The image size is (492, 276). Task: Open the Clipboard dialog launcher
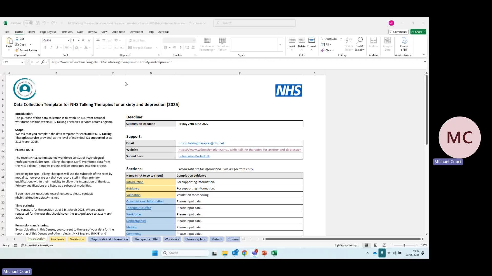coord(39,55)
